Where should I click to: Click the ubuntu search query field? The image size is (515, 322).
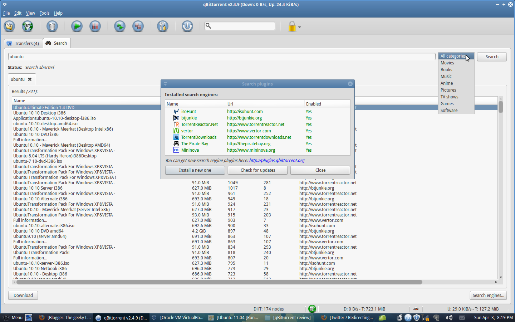222,57
